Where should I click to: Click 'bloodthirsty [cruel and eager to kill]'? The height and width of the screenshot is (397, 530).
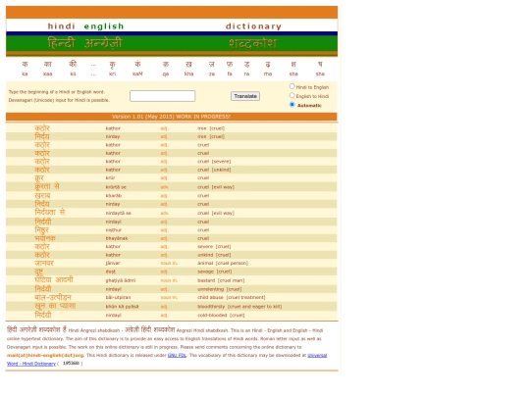239,307
